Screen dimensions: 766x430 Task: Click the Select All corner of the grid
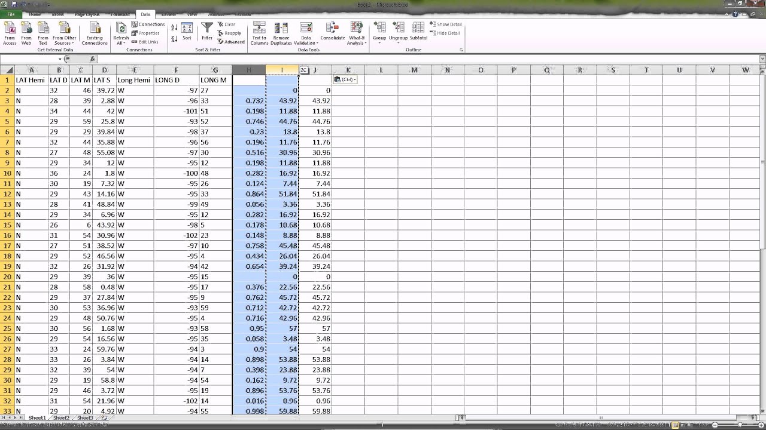(7, 70)
